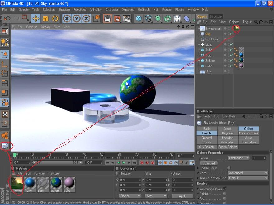Select the Scale tool
This screenshot has height=205, width=274.
click(45, 18)
